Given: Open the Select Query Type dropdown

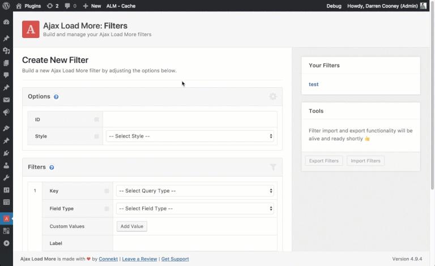Looking at the screenshot, I should [195, 191].
